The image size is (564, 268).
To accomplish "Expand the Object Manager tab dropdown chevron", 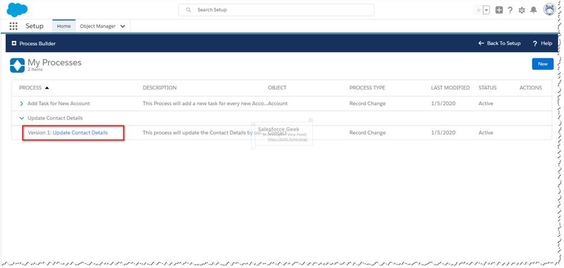I will pyautogui.click(x=123, y=26).
